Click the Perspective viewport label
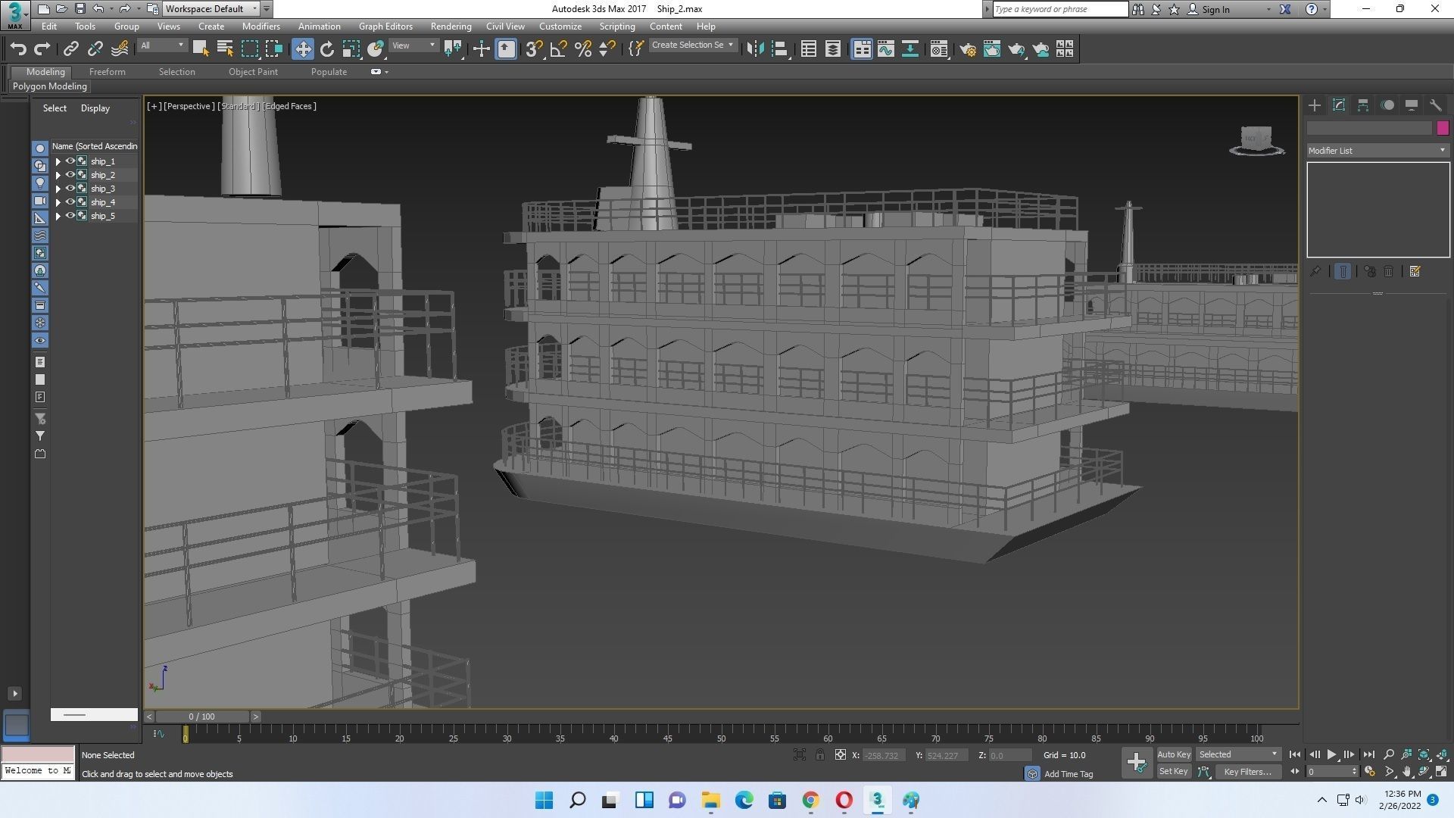 pyautogui.click(x=189, y=106)
